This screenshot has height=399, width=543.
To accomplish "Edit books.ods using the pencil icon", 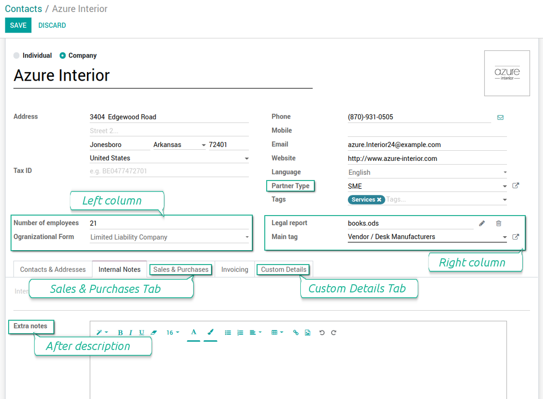I will [x=482, y=223].
